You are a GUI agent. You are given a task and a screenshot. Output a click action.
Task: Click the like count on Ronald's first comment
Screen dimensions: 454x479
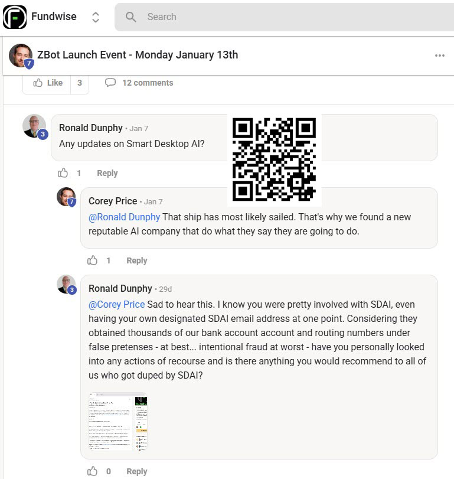click(x=79, y=173)
